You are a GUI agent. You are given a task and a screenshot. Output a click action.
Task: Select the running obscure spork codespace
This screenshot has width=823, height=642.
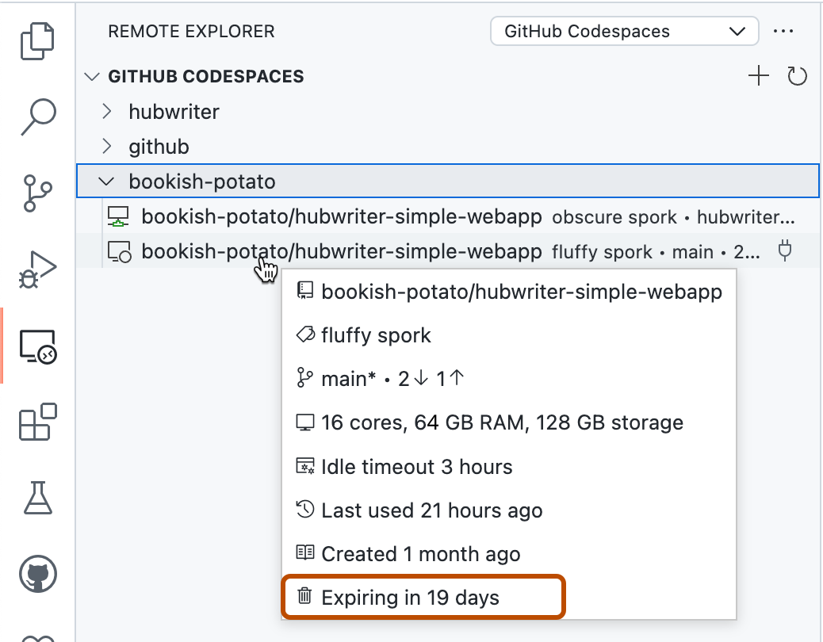tap(341, 216)
